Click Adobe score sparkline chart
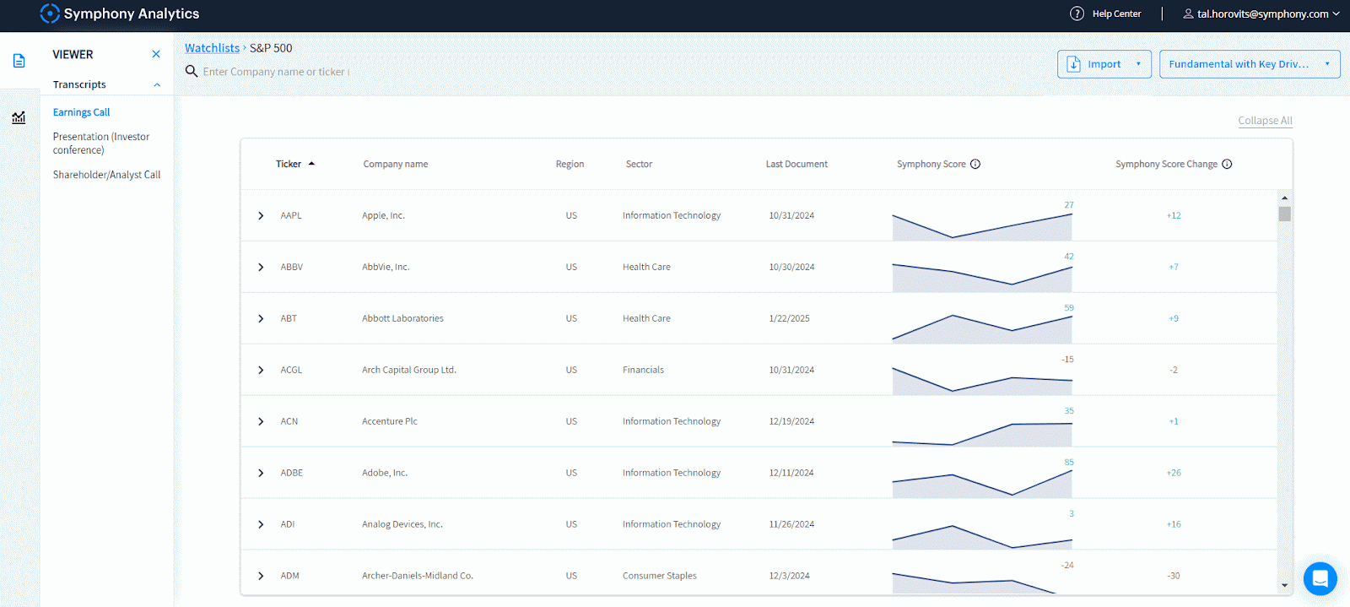 click(982, 482)
